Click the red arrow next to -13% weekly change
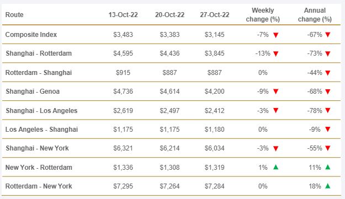 coord(275,53)
